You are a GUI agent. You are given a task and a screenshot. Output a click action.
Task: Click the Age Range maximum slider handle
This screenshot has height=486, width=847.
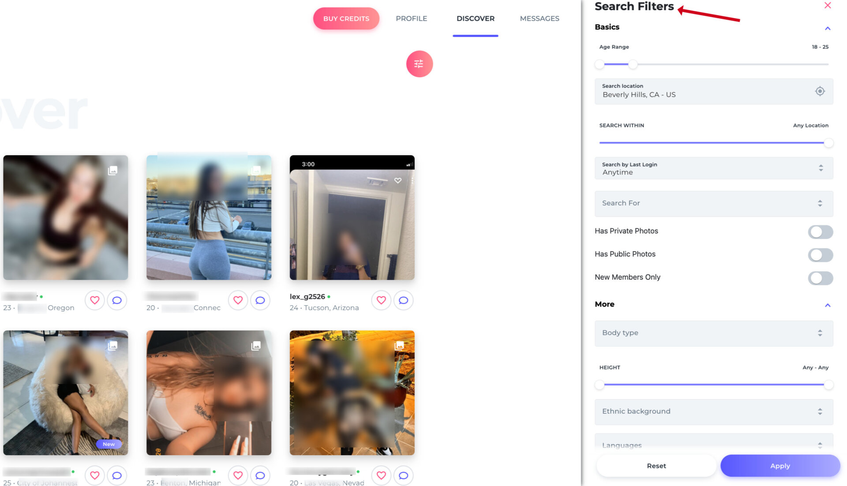click(x=633, y=64)
